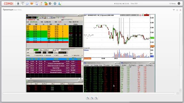Click the presentation vertical scrollbar
This screenshot has height=103, width=184.
point(181,40)
